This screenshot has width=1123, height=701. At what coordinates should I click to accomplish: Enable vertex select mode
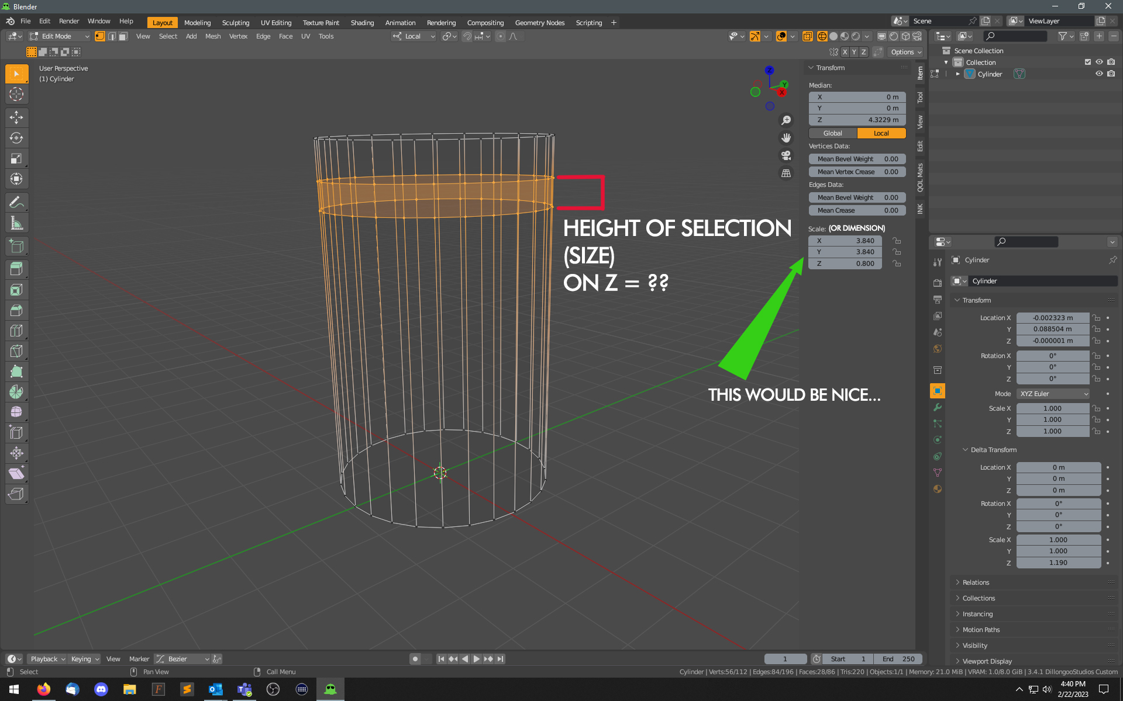pos(100,36)
